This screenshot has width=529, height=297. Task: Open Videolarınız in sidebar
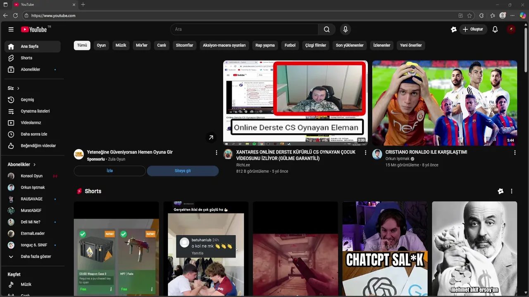[x=33, y=123]
